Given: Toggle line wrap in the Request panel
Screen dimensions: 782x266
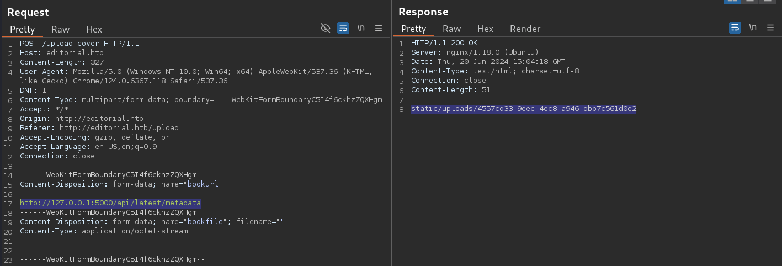Looking at the screenshot, I should tap(343, 28).
